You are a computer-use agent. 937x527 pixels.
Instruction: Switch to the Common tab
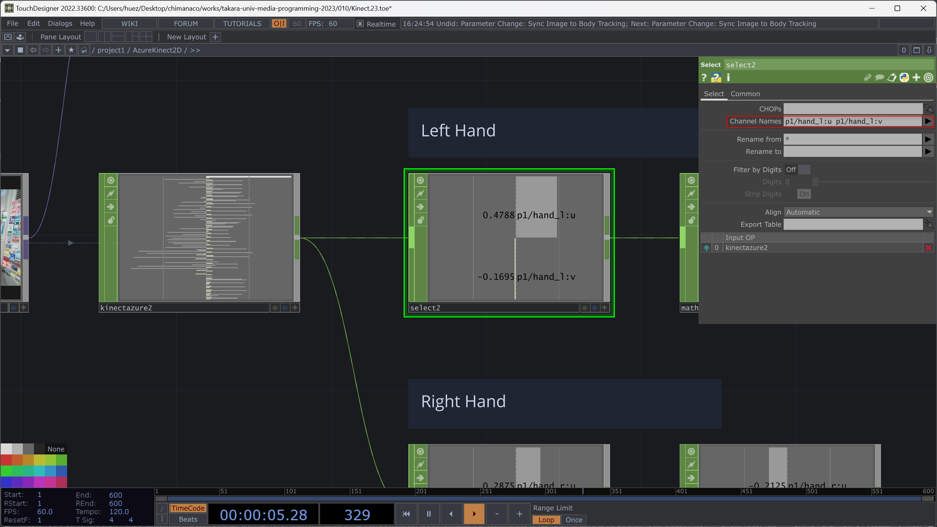tap(745, 94)
